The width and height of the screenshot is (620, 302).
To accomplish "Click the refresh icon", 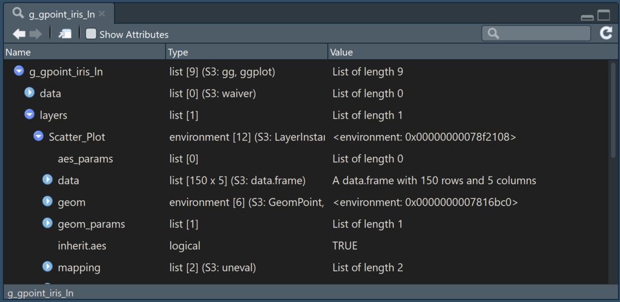I will click(x=606, y=33).
